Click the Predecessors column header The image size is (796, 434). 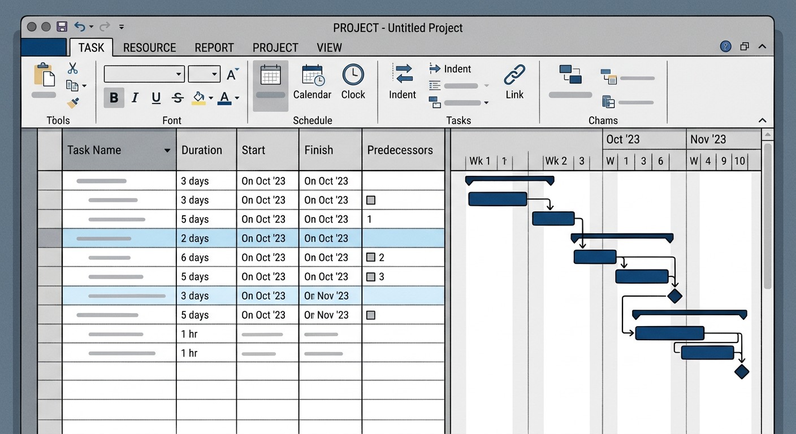coord(403,150)
